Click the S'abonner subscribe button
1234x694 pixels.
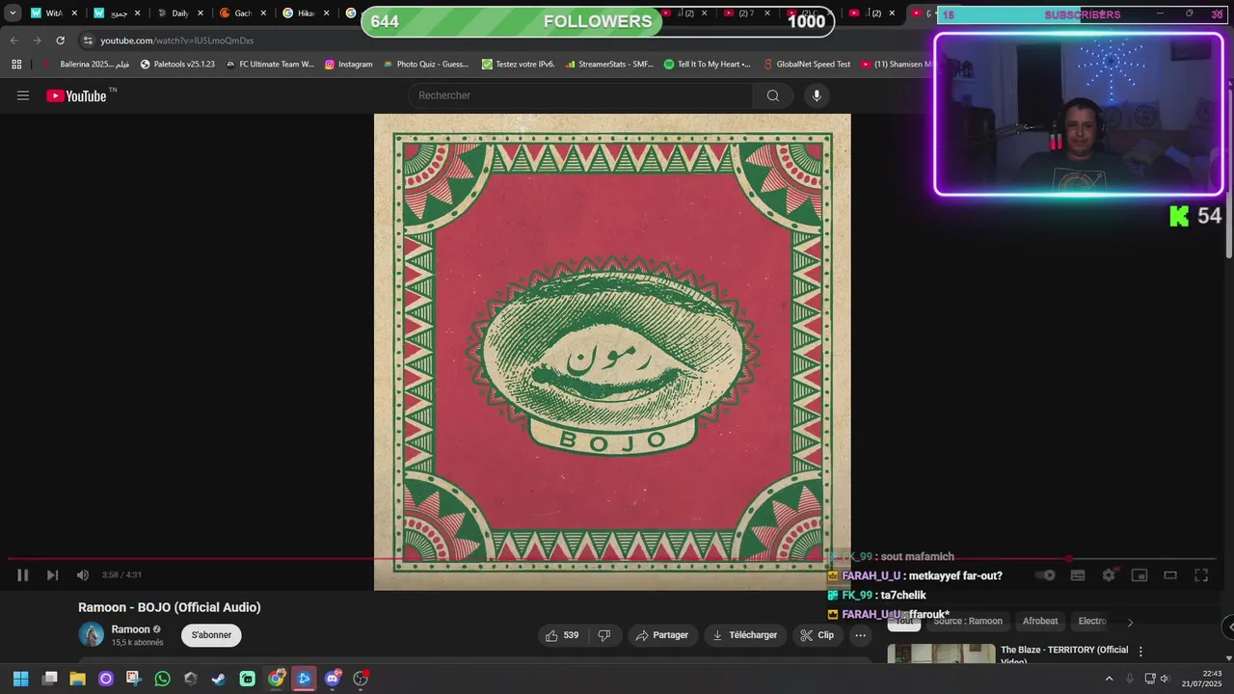click(x=211, y=635)
